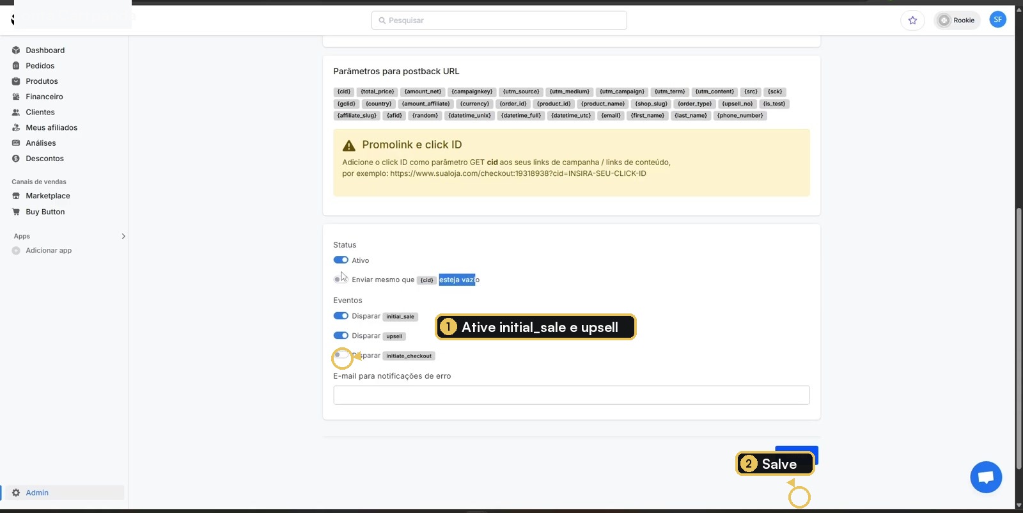Toggle the Ativo status switch
Image resolution: width=1023 pixels, height=513 pixels.
coord(341,260)
